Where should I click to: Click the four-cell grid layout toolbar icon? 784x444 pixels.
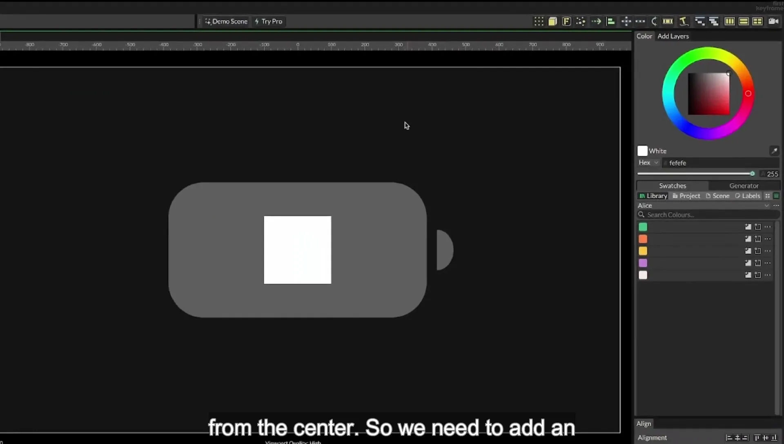click(757, 22)
